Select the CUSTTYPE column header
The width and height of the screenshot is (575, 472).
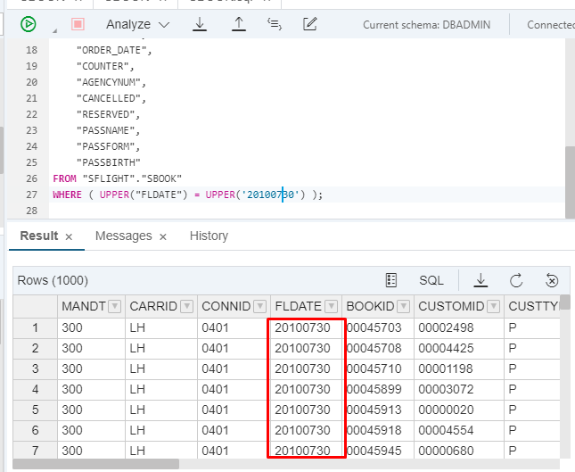point(532,306)
